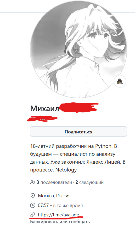Screen dimensions: 135x234
Task: Select the Москва, Россия location text
Action: (x=54, y=195)
